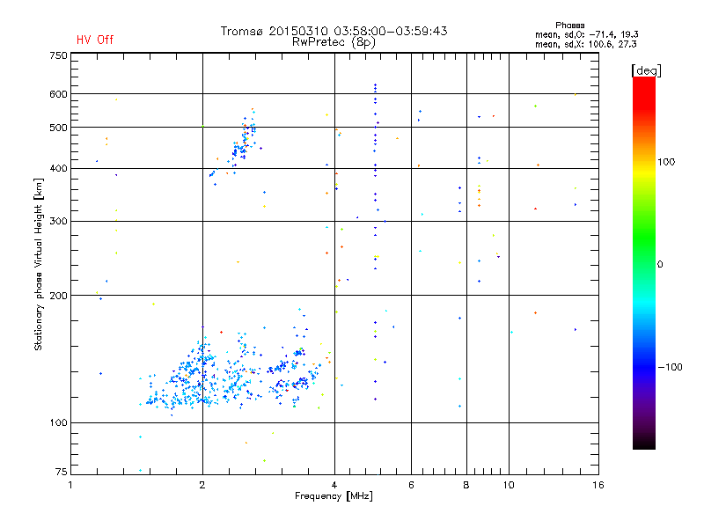704x528 pixels.
Task: Click the colorbar tick value -100
Action: (670, 367)
